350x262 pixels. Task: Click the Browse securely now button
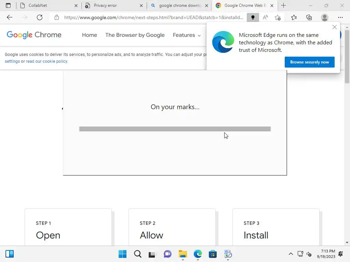[309, 62]
